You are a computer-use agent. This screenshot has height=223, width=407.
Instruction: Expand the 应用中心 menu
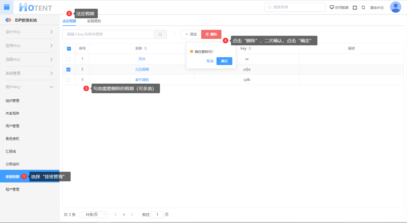(30, 46)
